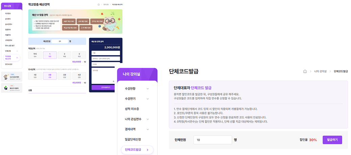Click the home icon in 단체코드발급 breadcrumb
This screenshot has width=351, height=155.
[305, 71]
